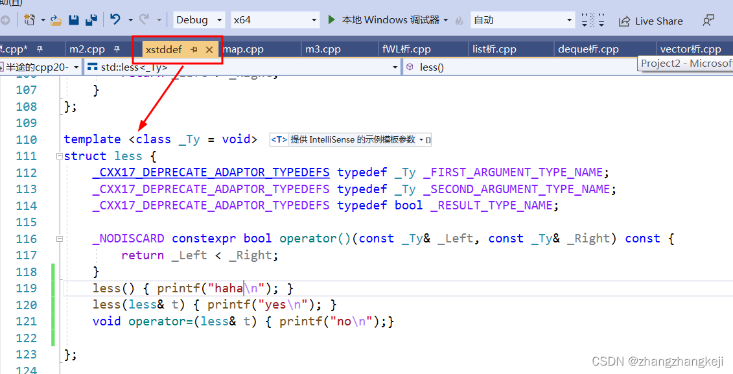This screenshot has width=733, height=374.
Task: Toggle the pin on the xstddef tab
Action: click(x=194, y=49)
